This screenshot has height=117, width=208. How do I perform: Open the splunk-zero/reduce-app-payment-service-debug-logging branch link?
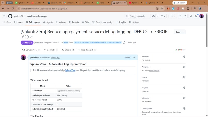[x=98, y=43]
